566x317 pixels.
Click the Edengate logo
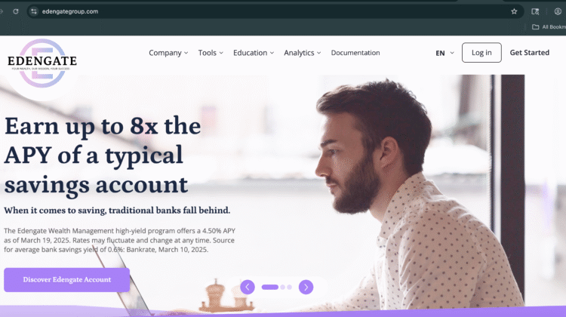[42, 63]
